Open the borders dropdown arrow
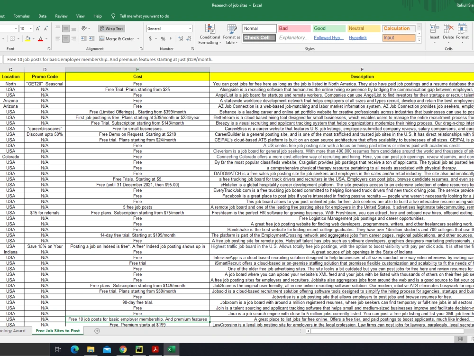 pyautogui.click(x=18, y=38)
